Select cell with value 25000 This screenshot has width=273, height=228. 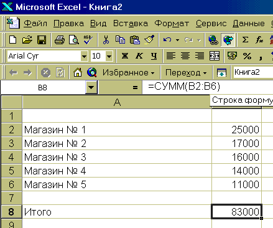click(x=236, y=130)
